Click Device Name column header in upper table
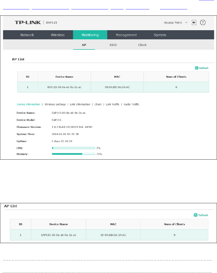Image resolution: width=217 pixels, height=273 pixels. tap(64, 77)
